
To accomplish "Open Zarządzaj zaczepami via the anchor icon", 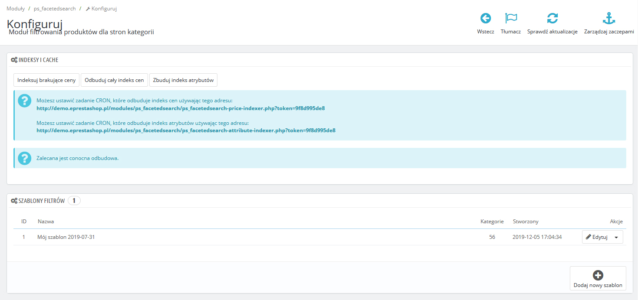I will (609, 18).
